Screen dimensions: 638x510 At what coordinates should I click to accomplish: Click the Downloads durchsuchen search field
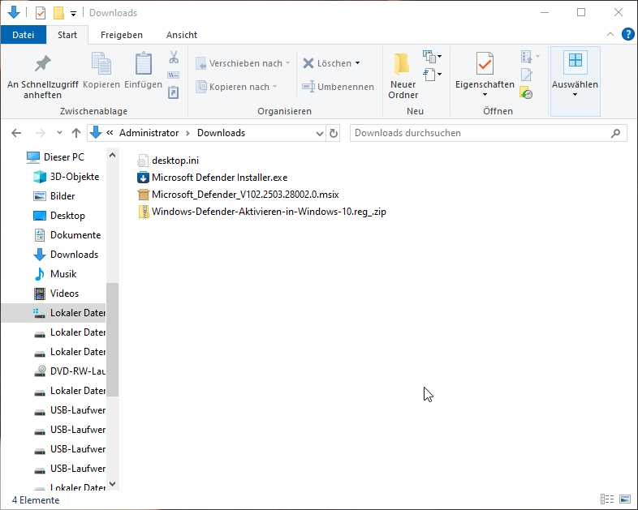click(489, 133)
